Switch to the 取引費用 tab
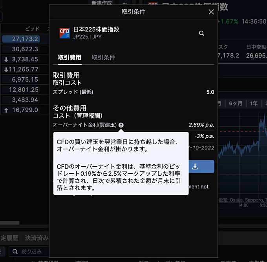The height and width of the screenshot is (262, 267). tap(69, 58)
